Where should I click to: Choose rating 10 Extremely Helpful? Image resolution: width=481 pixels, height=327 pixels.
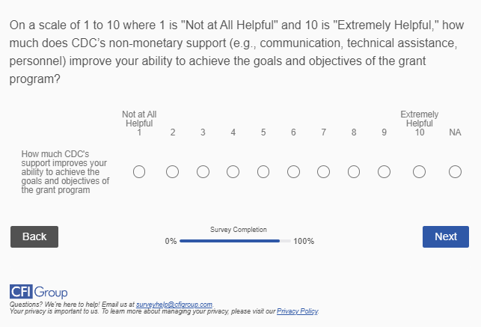coord(419,172)
